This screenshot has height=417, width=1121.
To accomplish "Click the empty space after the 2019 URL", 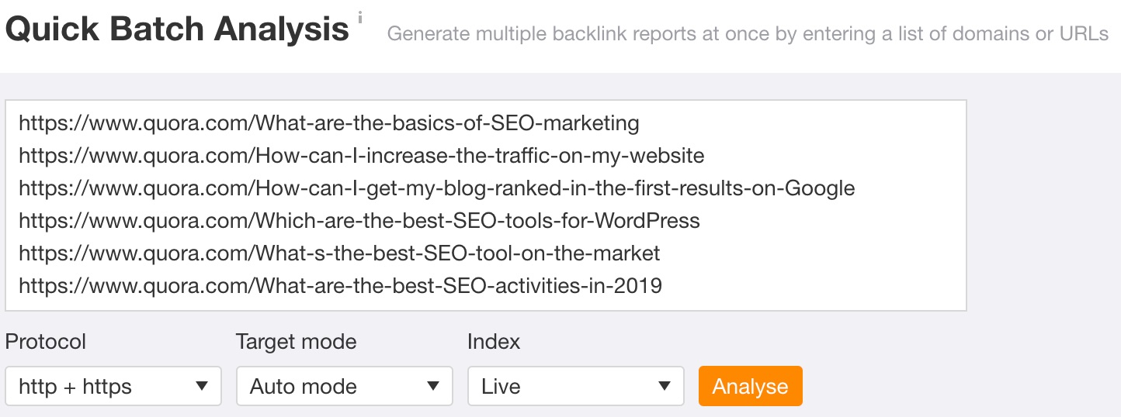I will point(811,286).
